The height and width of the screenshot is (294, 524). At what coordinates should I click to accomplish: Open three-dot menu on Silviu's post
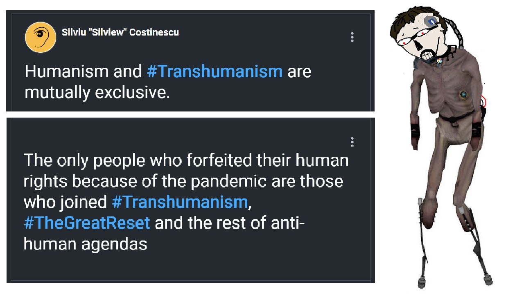click(x=352, y=37)
